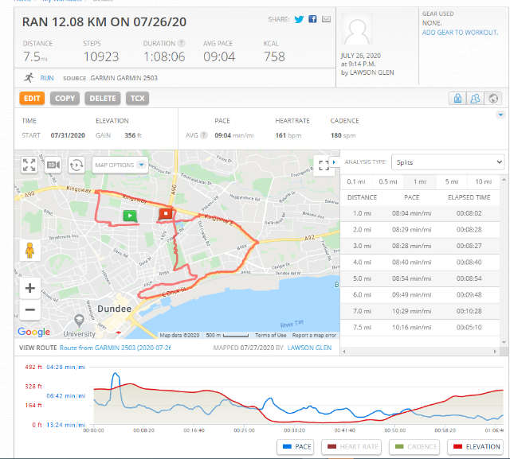Click PACE column header in splits
The image size is (510, 459).
411,197
